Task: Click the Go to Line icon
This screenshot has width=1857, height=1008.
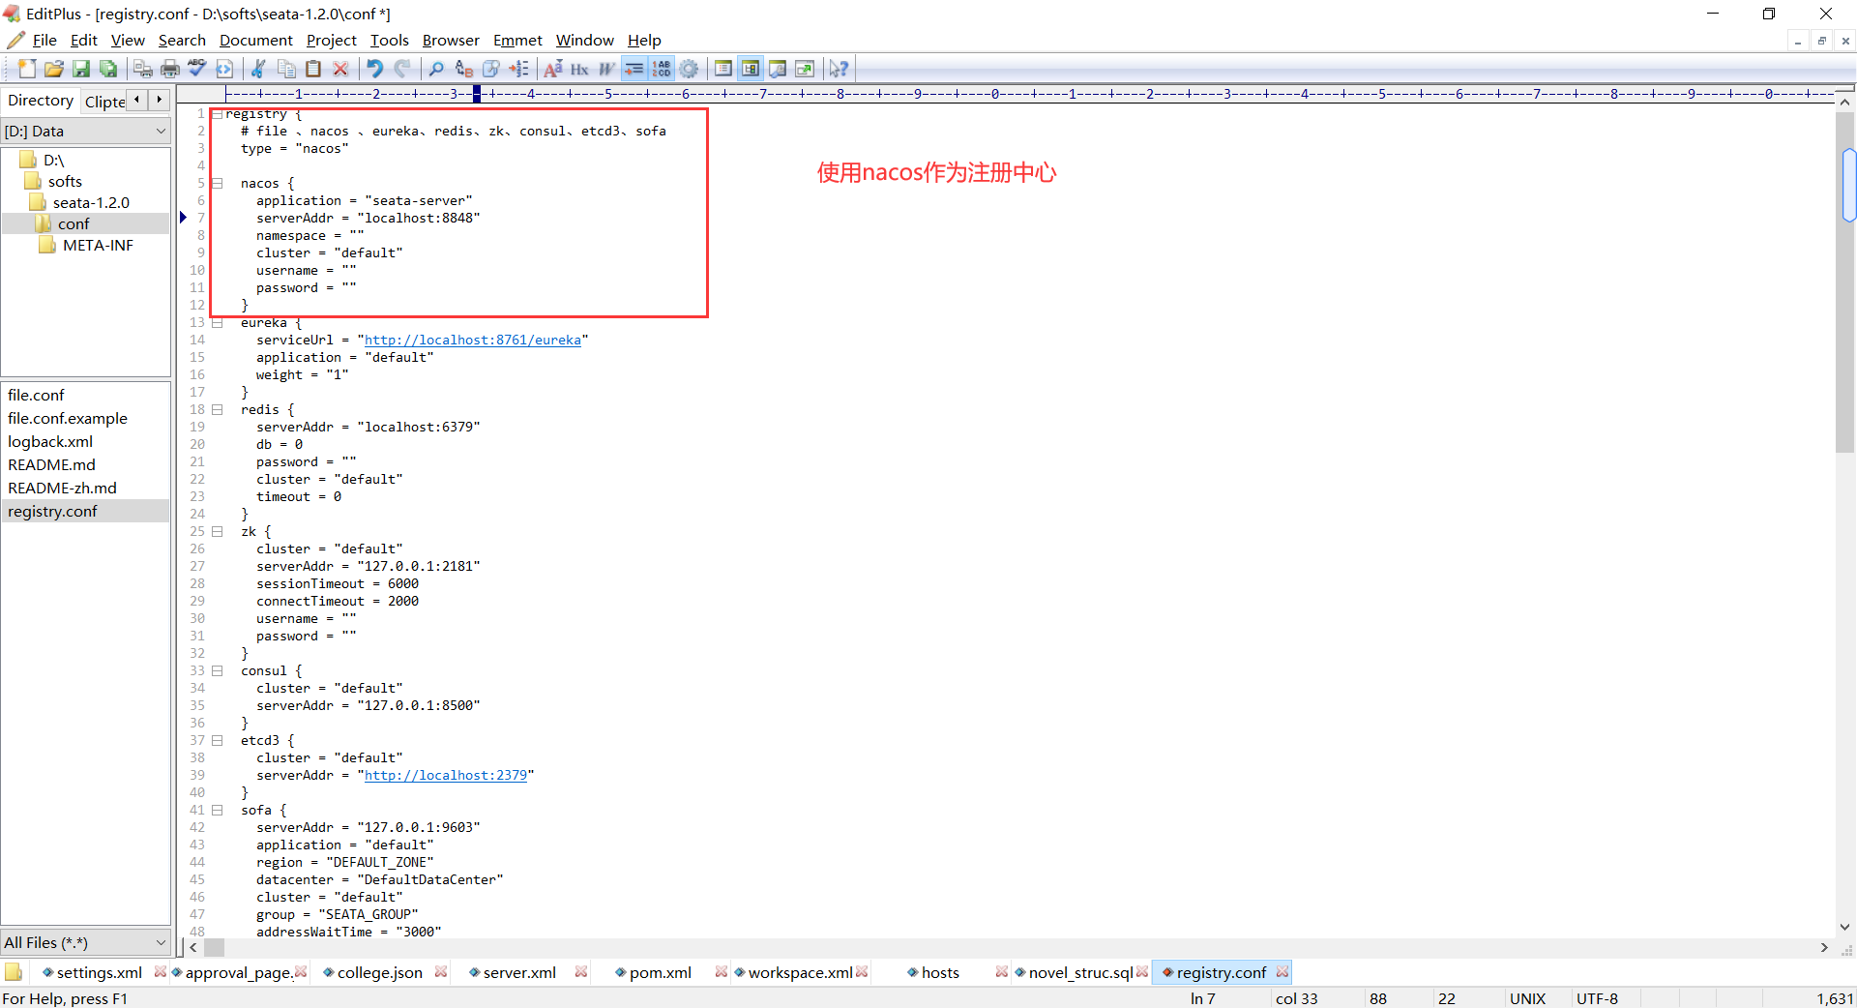Action: 518,69
